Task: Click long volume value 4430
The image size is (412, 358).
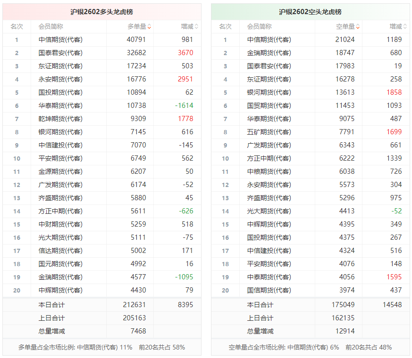Action: point(138,290)
